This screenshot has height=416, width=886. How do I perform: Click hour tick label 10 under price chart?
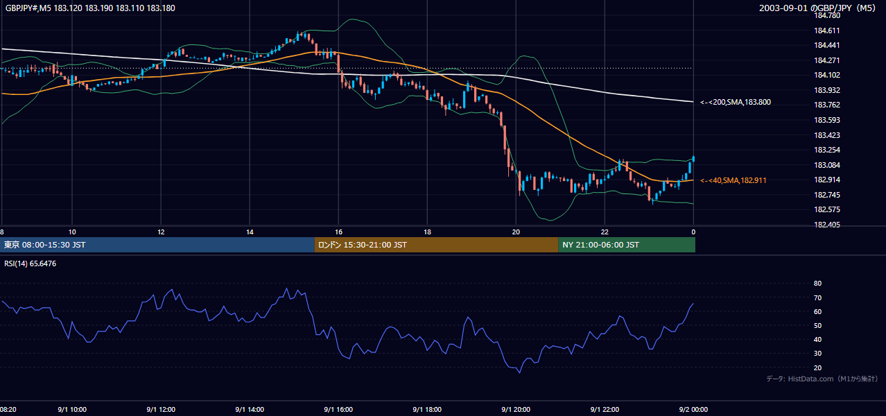(x=72, y=232)
